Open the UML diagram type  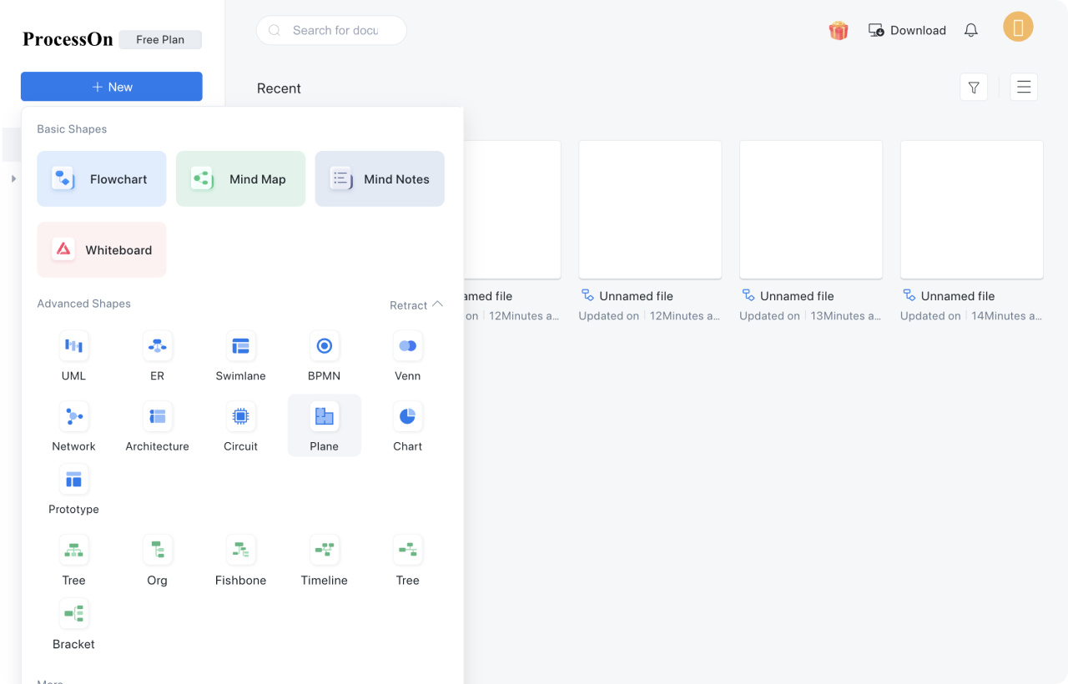click(x=73, y=345)
